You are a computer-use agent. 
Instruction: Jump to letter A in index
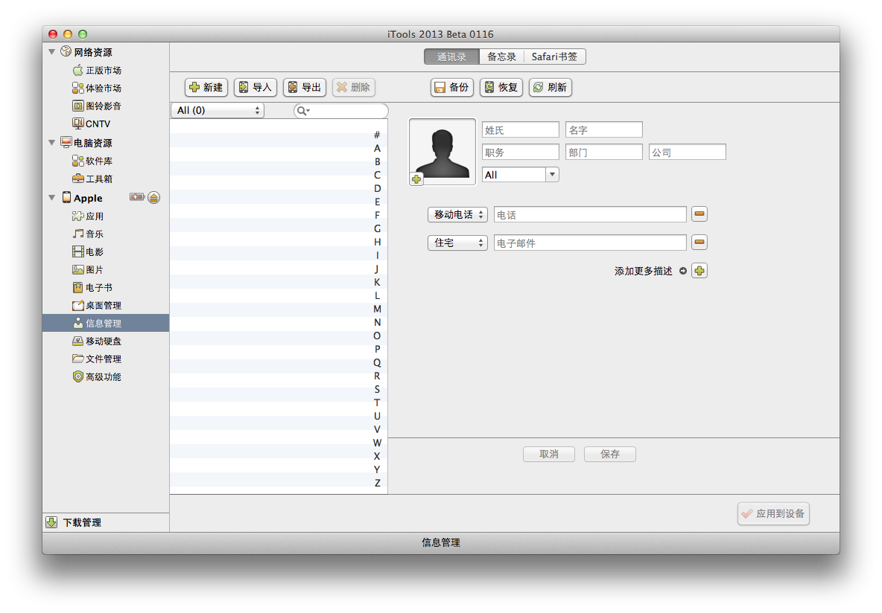(377, 148)
